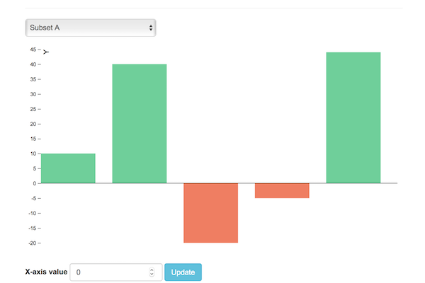Decrement X-axis value with the down stepper arrow
425x283 pixels.
point(152,274)
